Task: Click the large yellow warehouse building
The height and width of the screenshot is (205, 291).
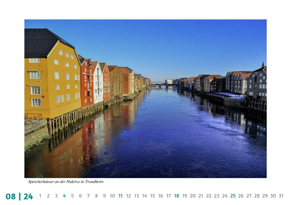Action: [x=53, y=74]
